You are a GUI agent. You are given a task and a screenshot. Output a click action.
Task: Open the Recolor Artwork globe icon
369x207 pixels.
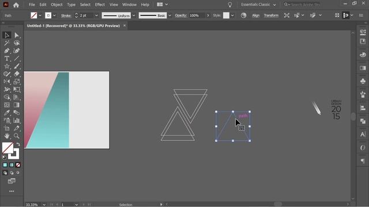[243, 16]
